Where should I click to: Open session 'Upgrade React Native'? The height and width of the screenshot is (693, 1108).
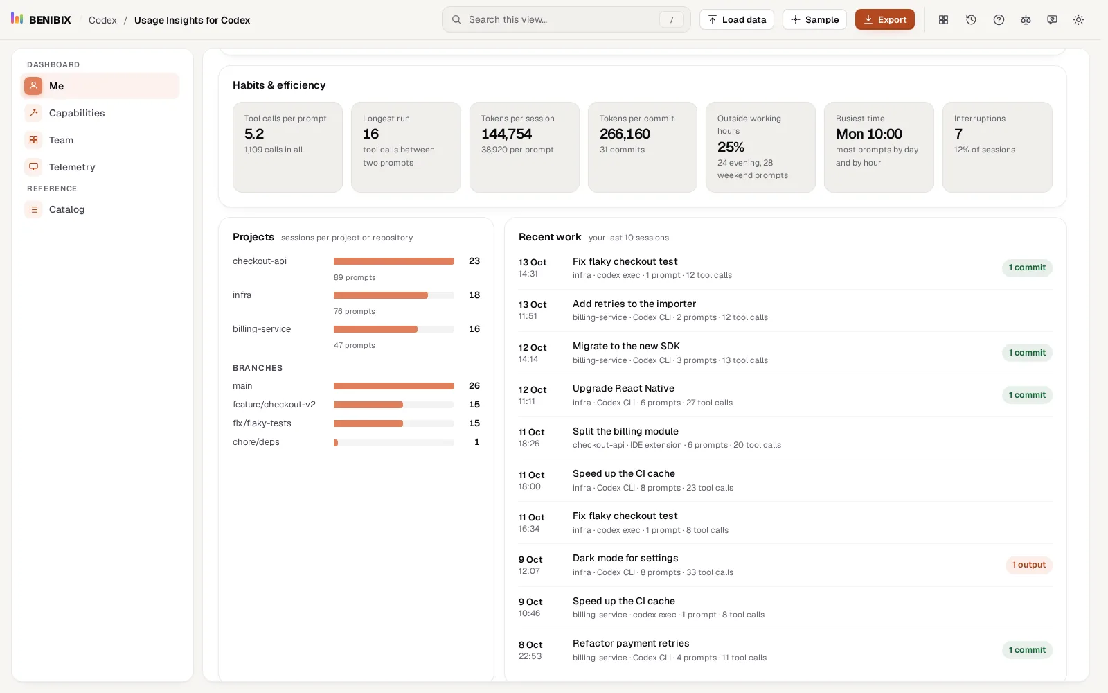tap(785, 395)
